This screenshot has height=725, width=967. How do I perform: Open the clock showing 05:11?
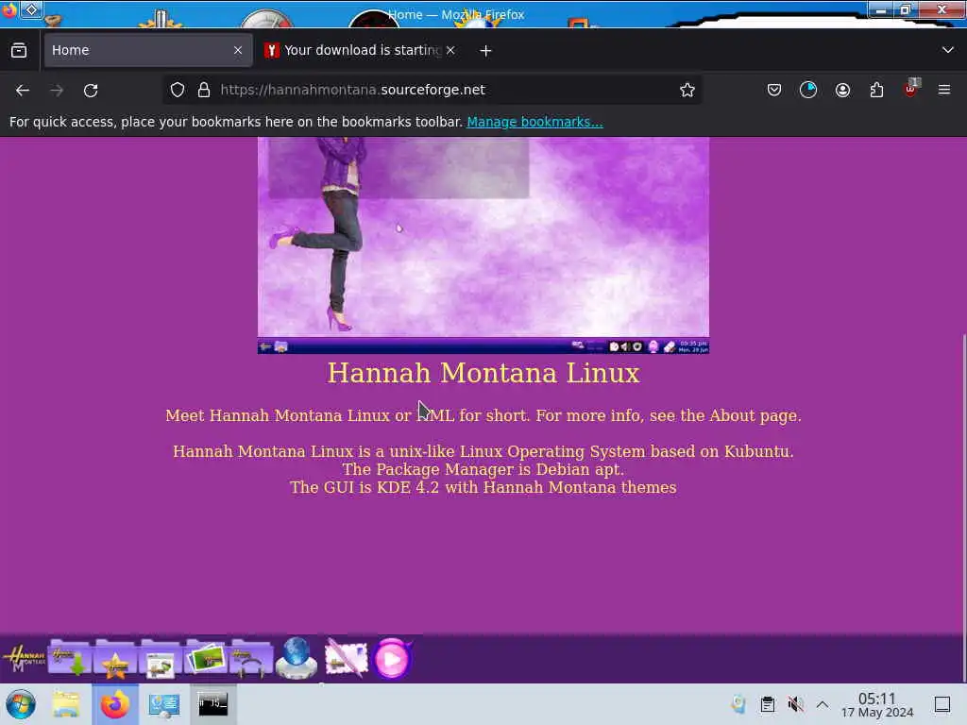(x=877, y=704)
